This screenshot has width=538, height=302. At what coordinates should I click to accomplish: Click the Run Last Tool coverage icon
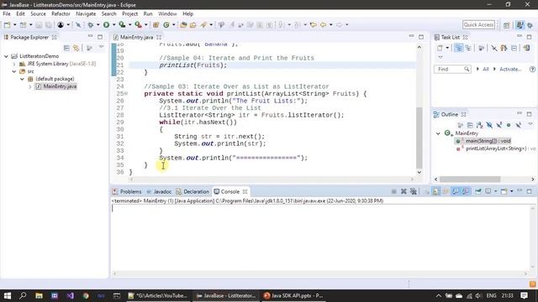[122, 24]
